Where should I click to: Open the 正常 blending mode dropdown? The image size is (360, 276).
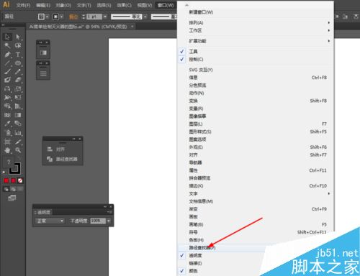click(x=50, y=221)
